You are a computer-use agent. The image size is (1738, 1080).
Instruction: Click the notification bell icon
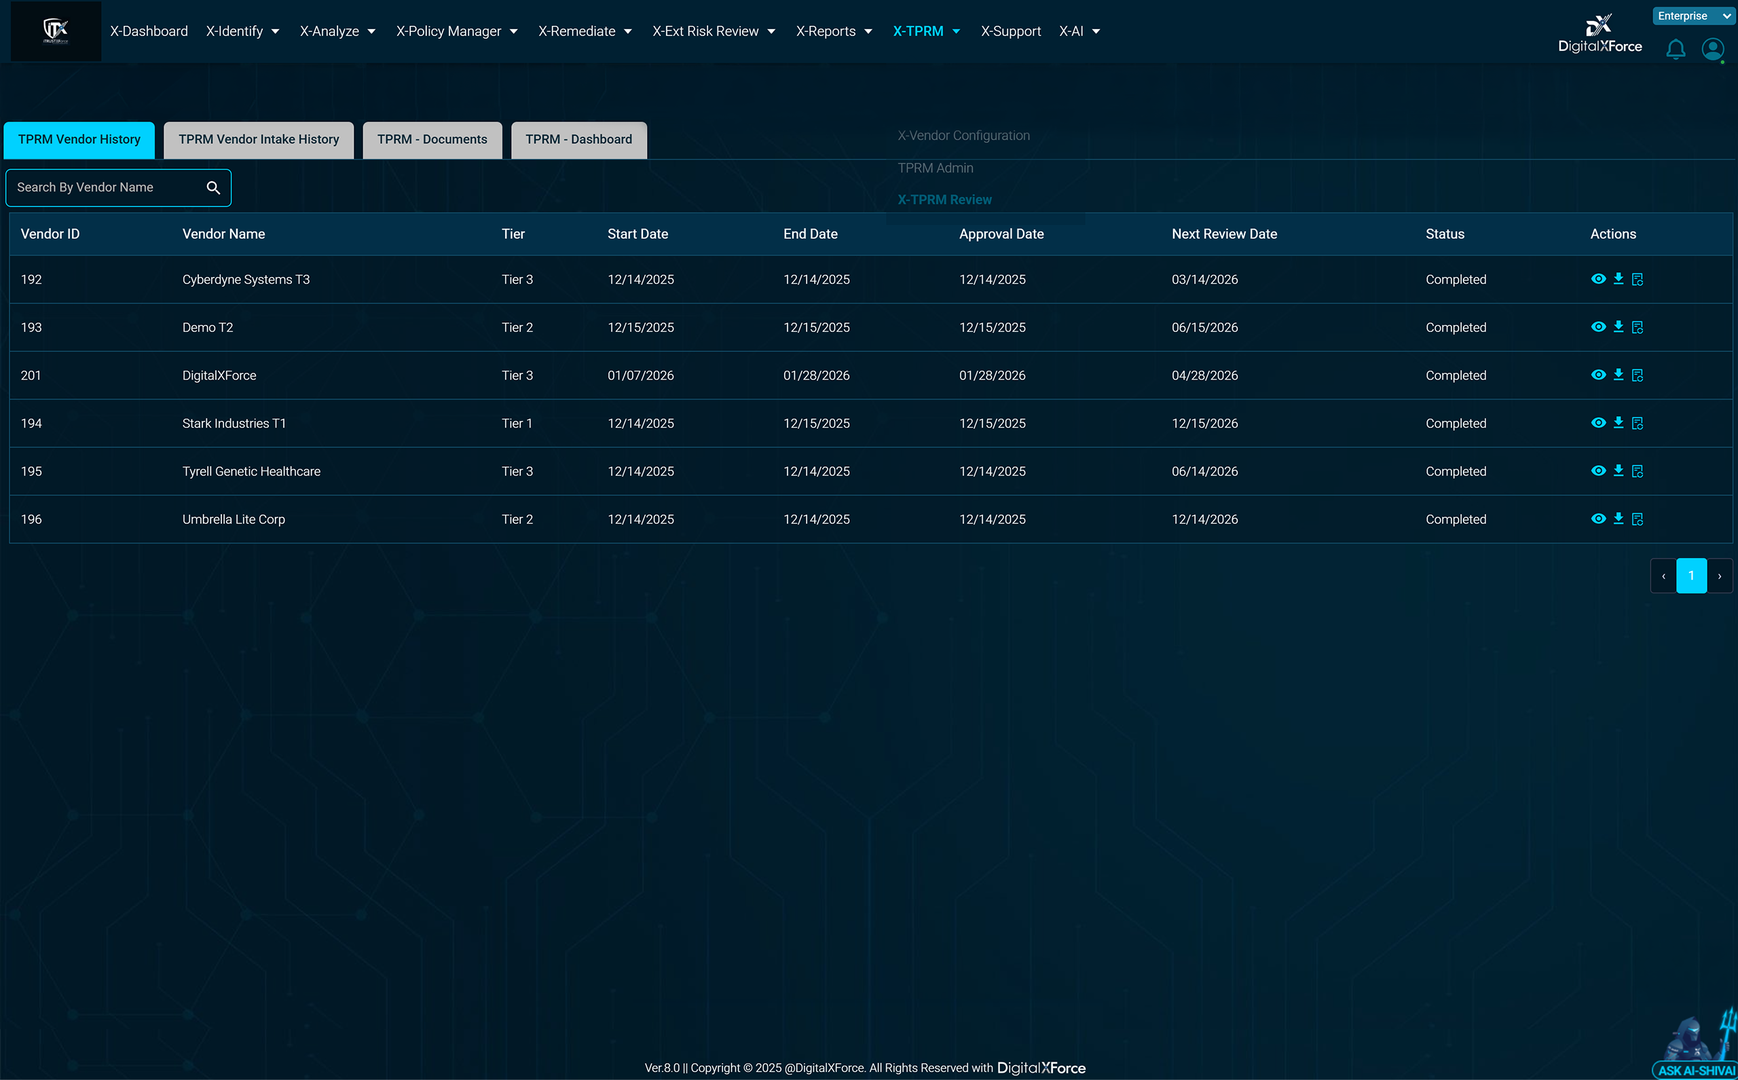(x=1675, y=50)
